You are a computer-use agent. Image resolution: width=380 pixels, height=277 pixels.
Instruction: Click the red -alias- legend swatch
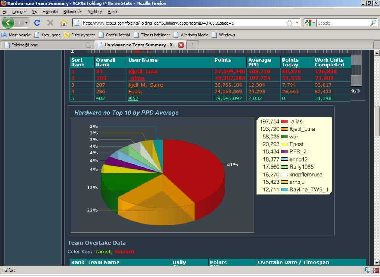point(284,121)
